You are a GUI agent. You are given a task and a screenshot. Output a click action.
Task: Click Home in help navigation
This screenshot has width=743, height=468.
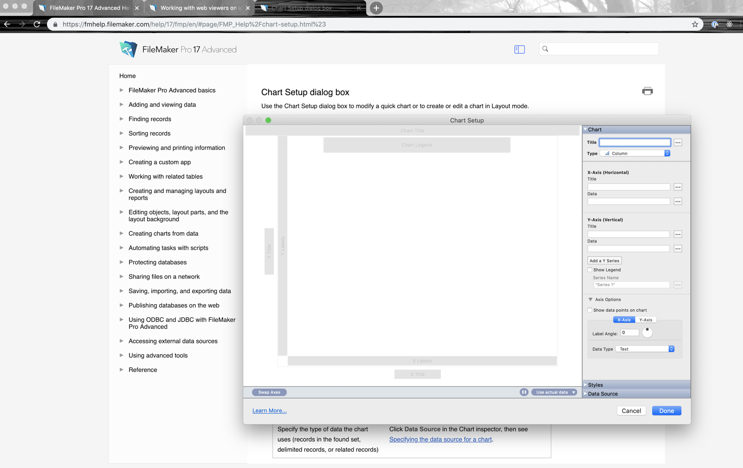(128, 76)
